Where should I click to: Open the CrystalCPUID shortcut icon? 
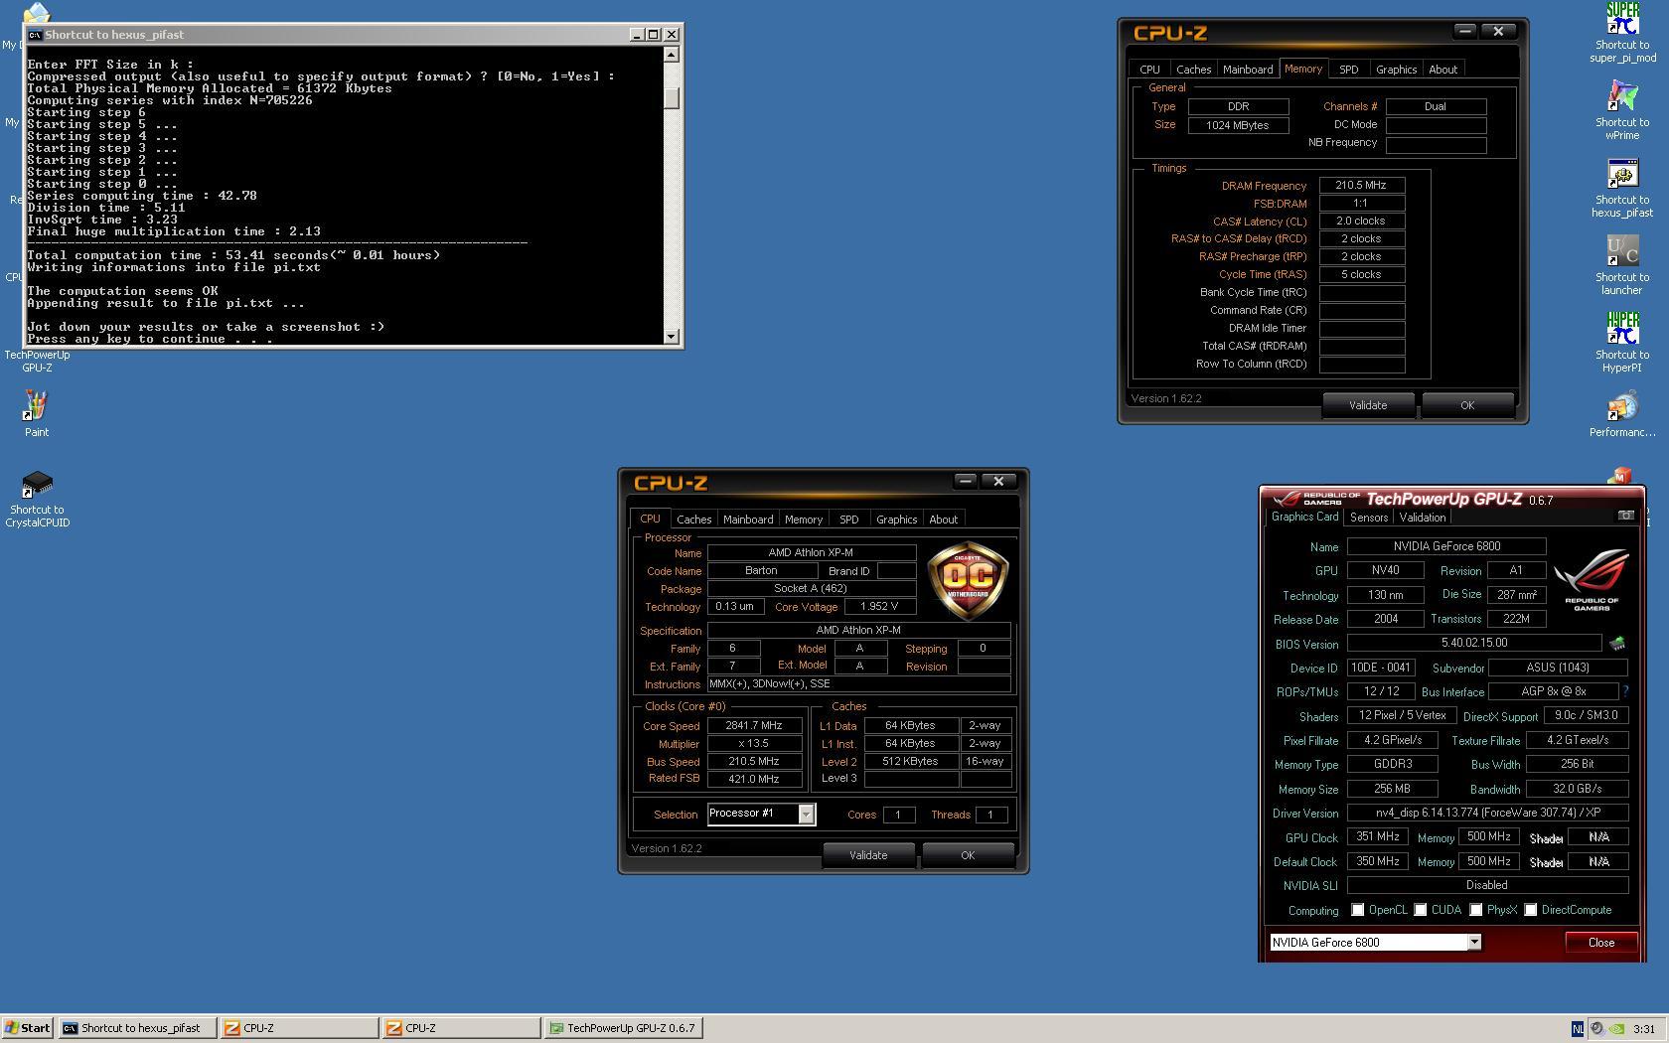(37, 485)
